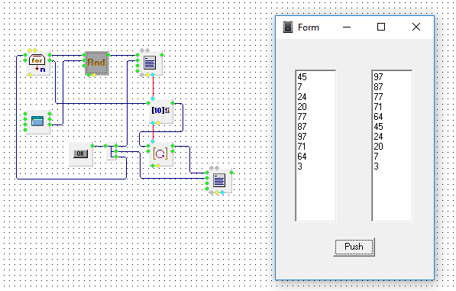
Task: Select the array sort loop component
Action: point(161,154)
